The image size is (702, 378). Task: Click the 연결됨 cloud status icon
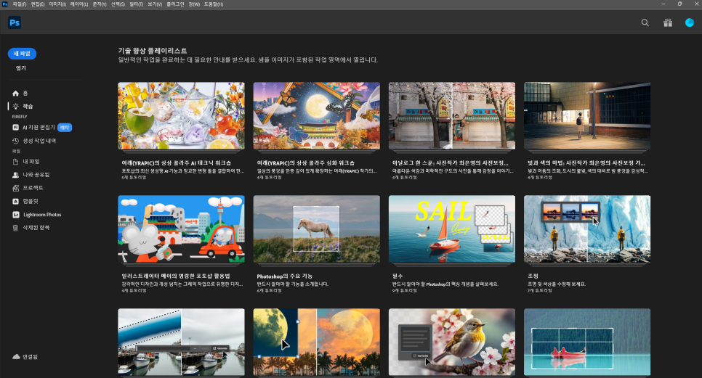(16, 356)
